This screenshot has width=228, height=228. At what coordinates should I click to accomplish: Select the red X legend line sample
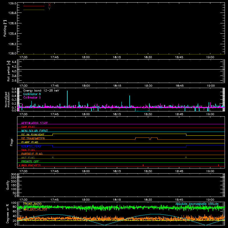point(34,6)
